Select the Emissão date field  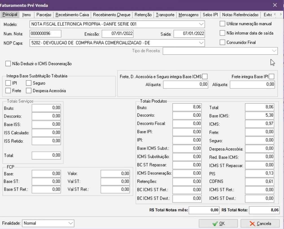(x=117, y=34)
